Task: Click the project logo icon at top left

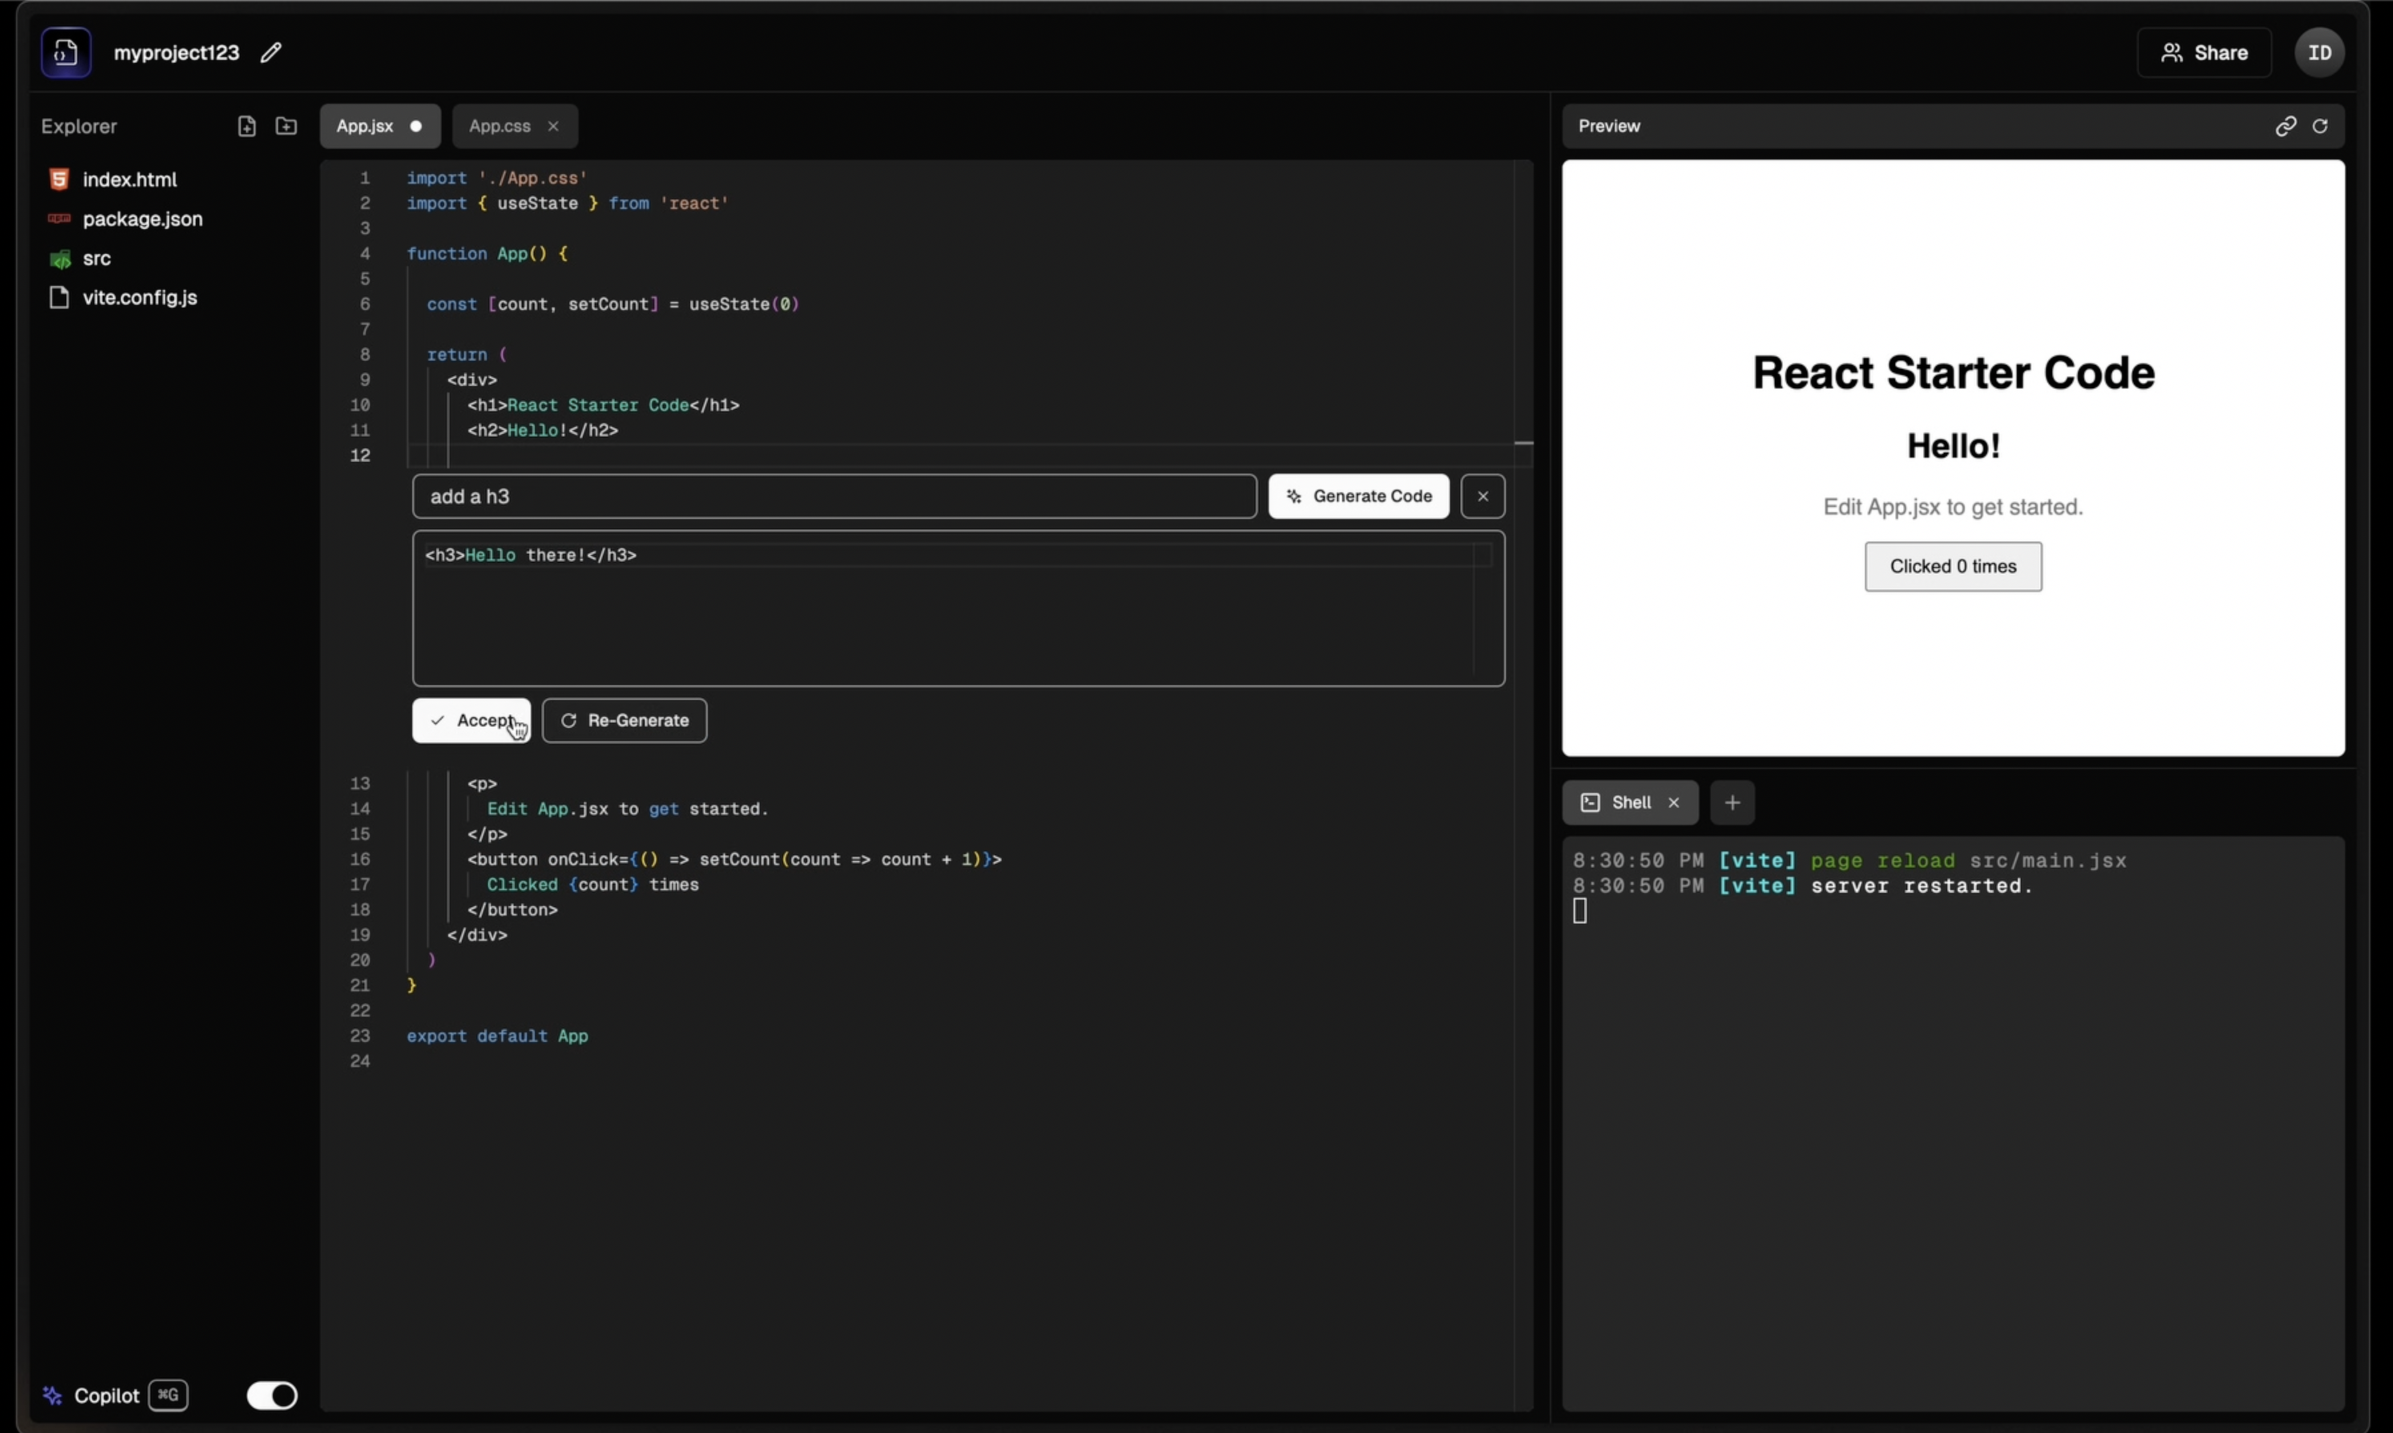Action: (66, 52)
